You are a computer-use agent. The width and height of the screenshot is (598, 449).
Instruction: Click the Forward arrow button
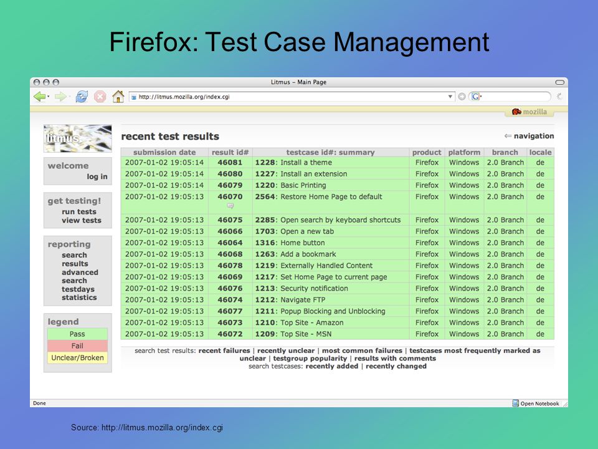(x=60, y=97)
